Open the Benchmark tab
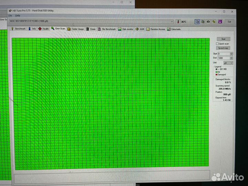 18,29
